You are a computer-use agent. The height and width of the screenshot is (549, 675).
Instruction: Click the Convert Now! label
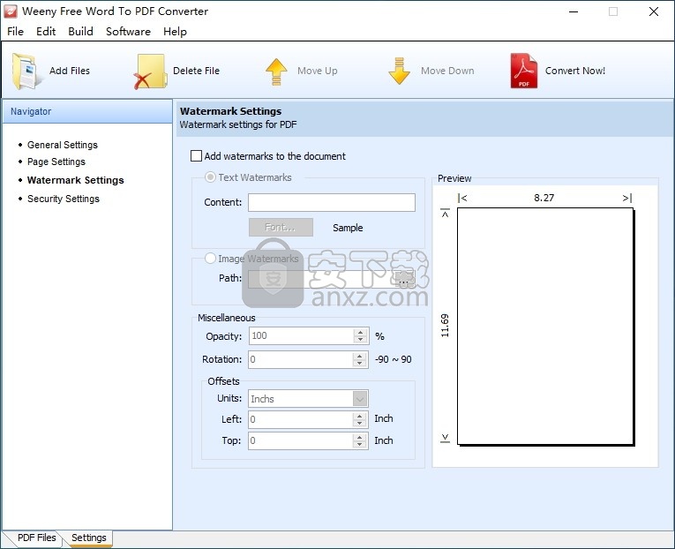(575, 71)
